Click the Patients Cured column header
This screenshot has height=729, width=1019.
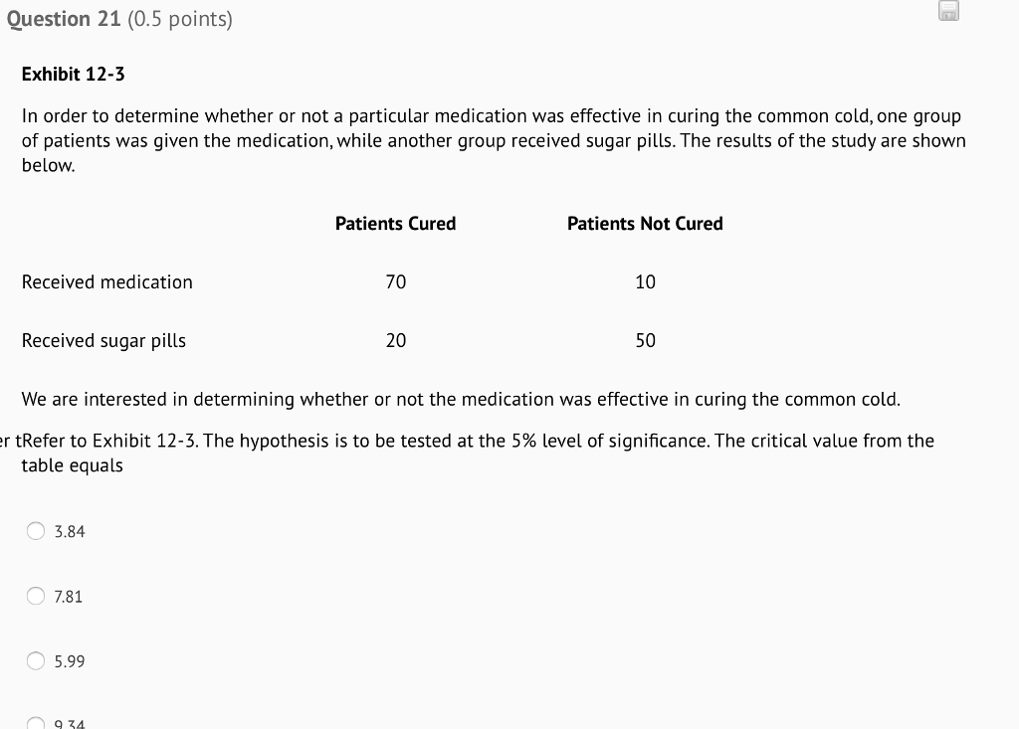tap(395, 224)
